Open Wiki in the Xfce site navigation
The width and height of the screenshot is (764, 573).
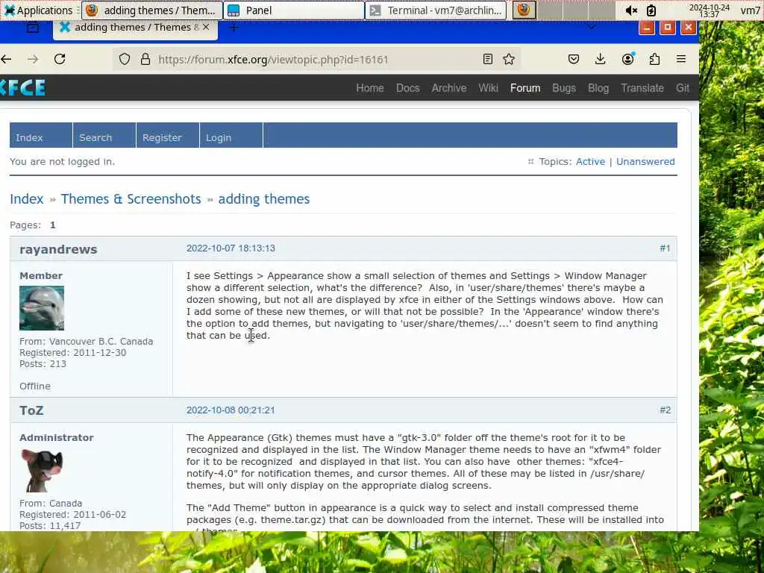tap(488, 88)
